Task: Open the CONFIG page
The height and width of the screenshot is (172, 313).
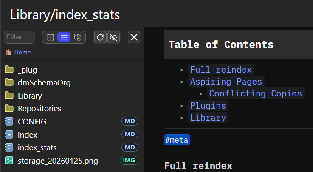Action: [x=32, y=121]
